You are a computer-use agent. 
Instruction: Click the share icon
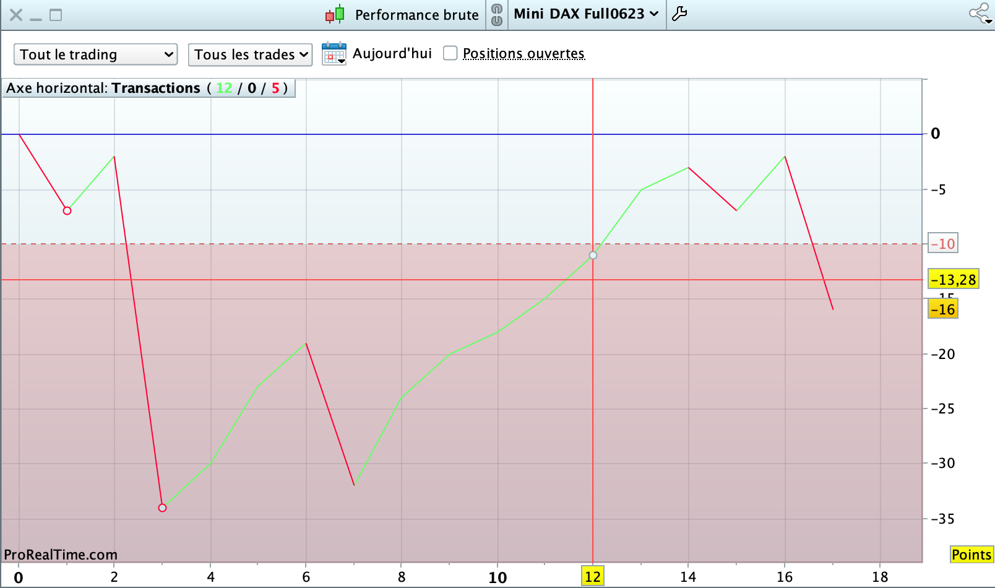(980, 14)
